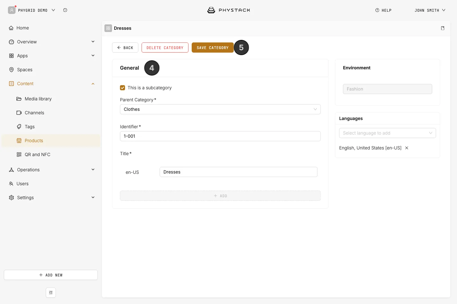
Task: Click the Channels icon
Action: [x=19, y=113]
